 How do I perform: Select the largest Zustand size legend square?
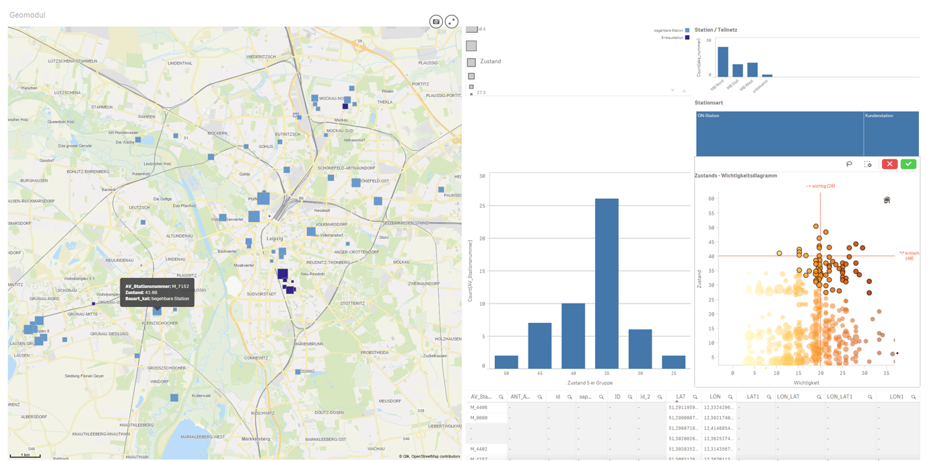[x=472, y=29]
